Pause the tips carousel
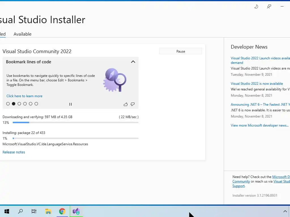290x217 pixels. (71, 104)
